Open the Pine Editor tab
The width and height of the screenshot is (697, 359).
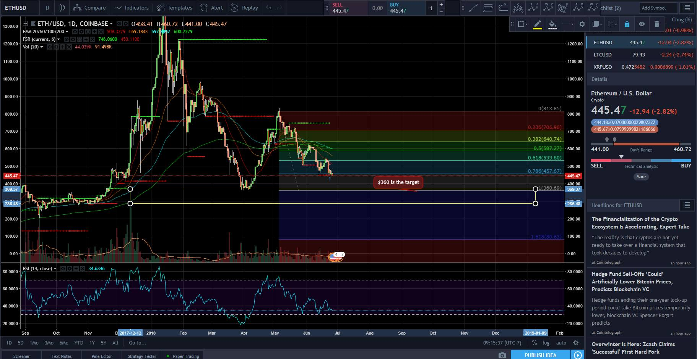(102, 356)
